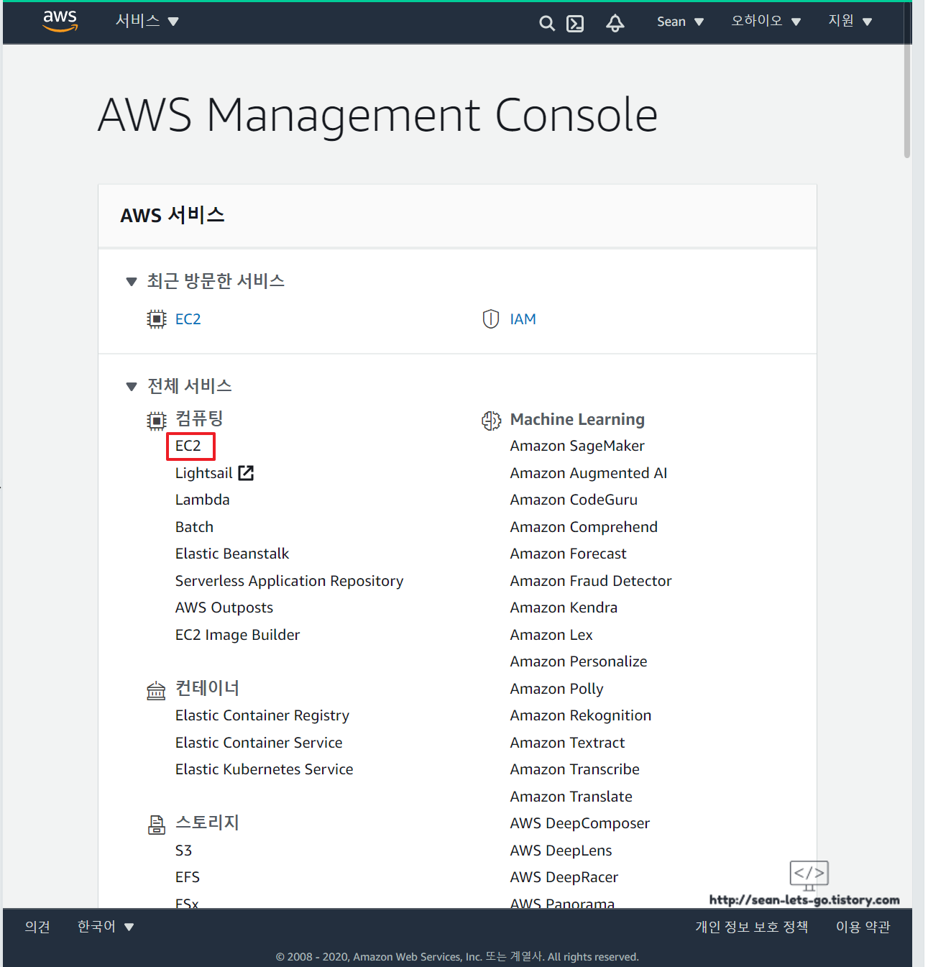Open the 지원 support menu
The width and height of the screenshot is (928, 967).
click(x=850, y=21)
